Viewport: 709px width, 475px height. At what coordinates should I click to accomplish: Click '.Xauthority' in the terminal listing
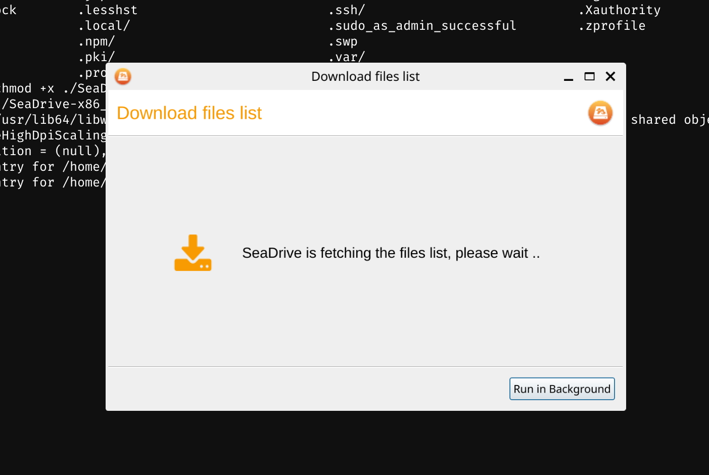click(620, 10)
